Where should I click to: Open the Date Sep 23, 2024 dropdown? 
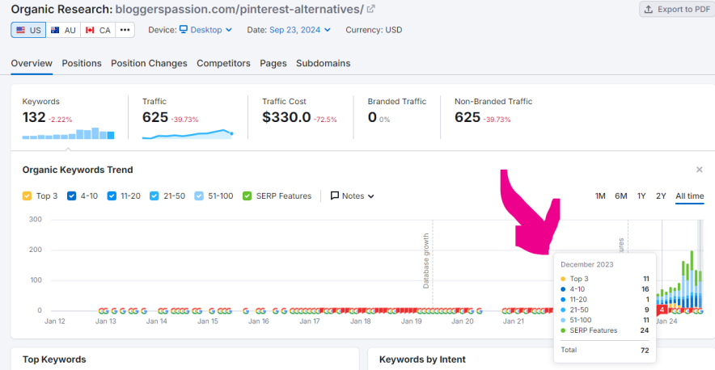[x=299, y=30]
